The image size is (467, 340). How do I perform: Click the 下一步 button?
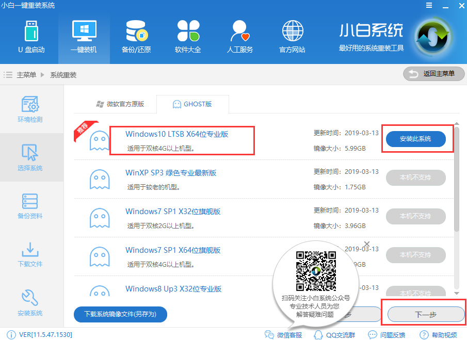coord(426,314)
